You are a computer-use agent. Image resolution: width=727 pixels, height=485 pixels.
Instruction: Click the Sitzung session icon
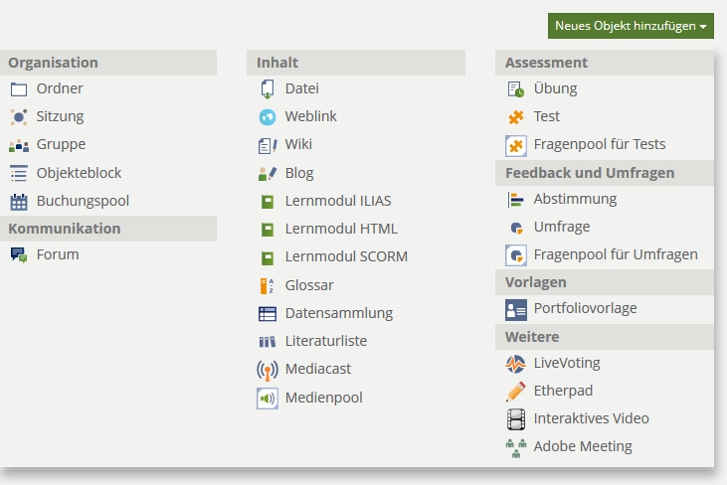click(19, 117)
